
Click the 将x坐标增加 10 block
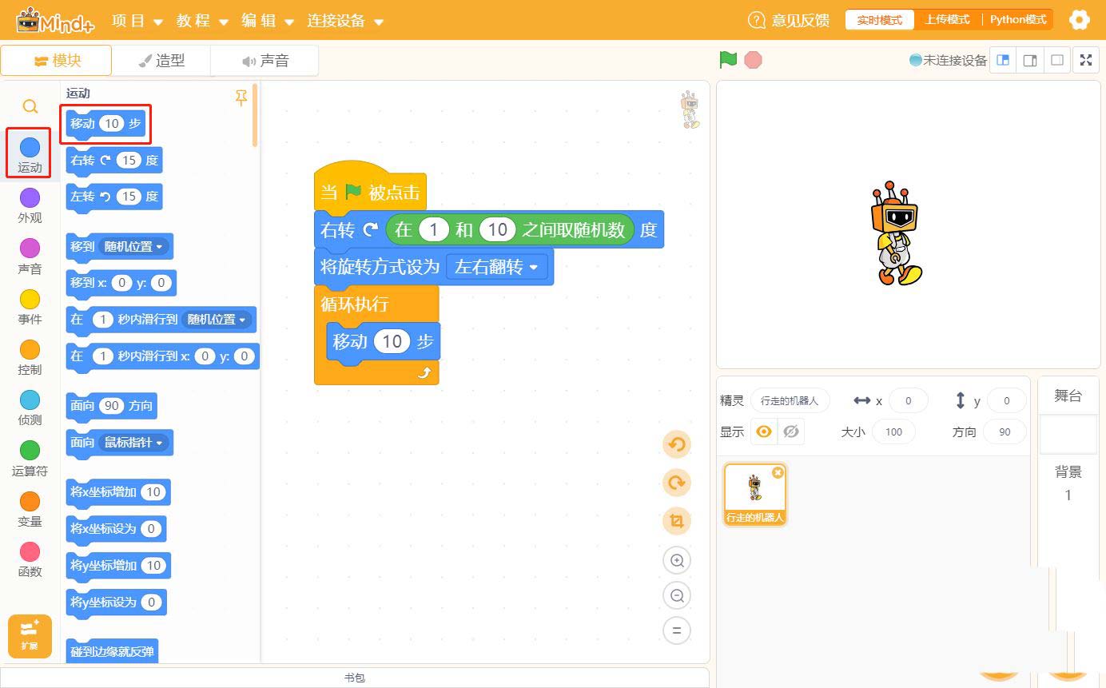click(117, 492)
